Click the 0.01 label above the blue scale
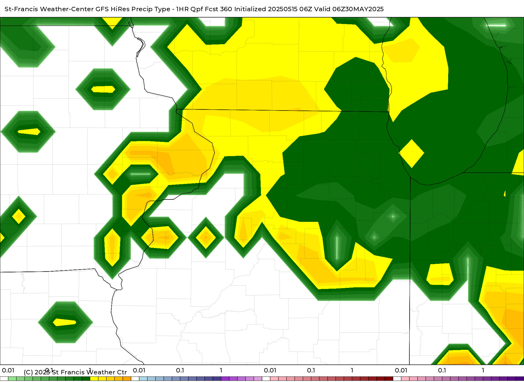This screenshot has width=524, height=382. [139, 370]
